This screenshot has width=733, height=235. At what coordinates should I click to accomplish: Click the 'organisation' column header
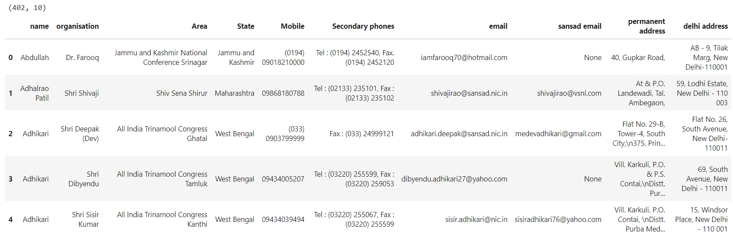pyautogui.click(x=78, y=26)
